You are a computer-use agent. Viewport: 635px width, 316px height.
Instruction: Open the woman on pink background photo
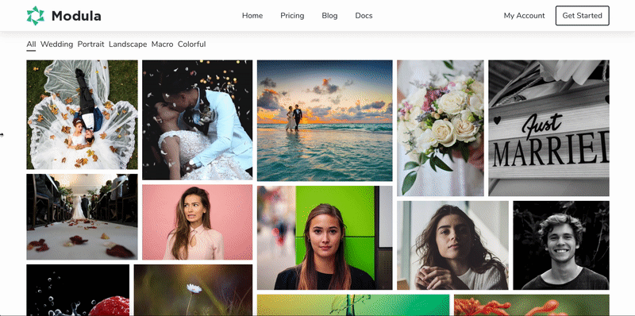coord(197,222)
